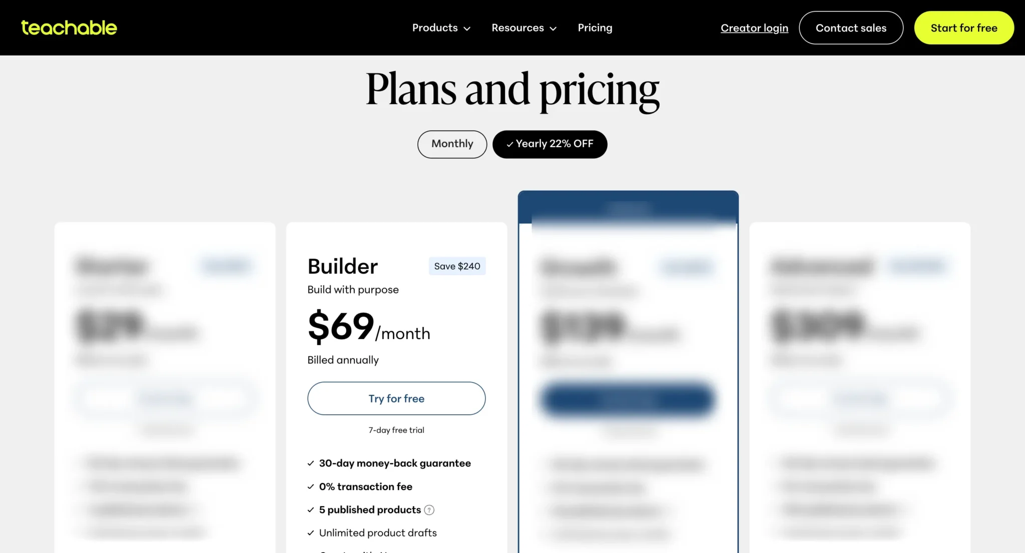Click the checkmark beside 0% transaction fee
This screenshot has height=553, width=1025.
[x=310, y=486]
